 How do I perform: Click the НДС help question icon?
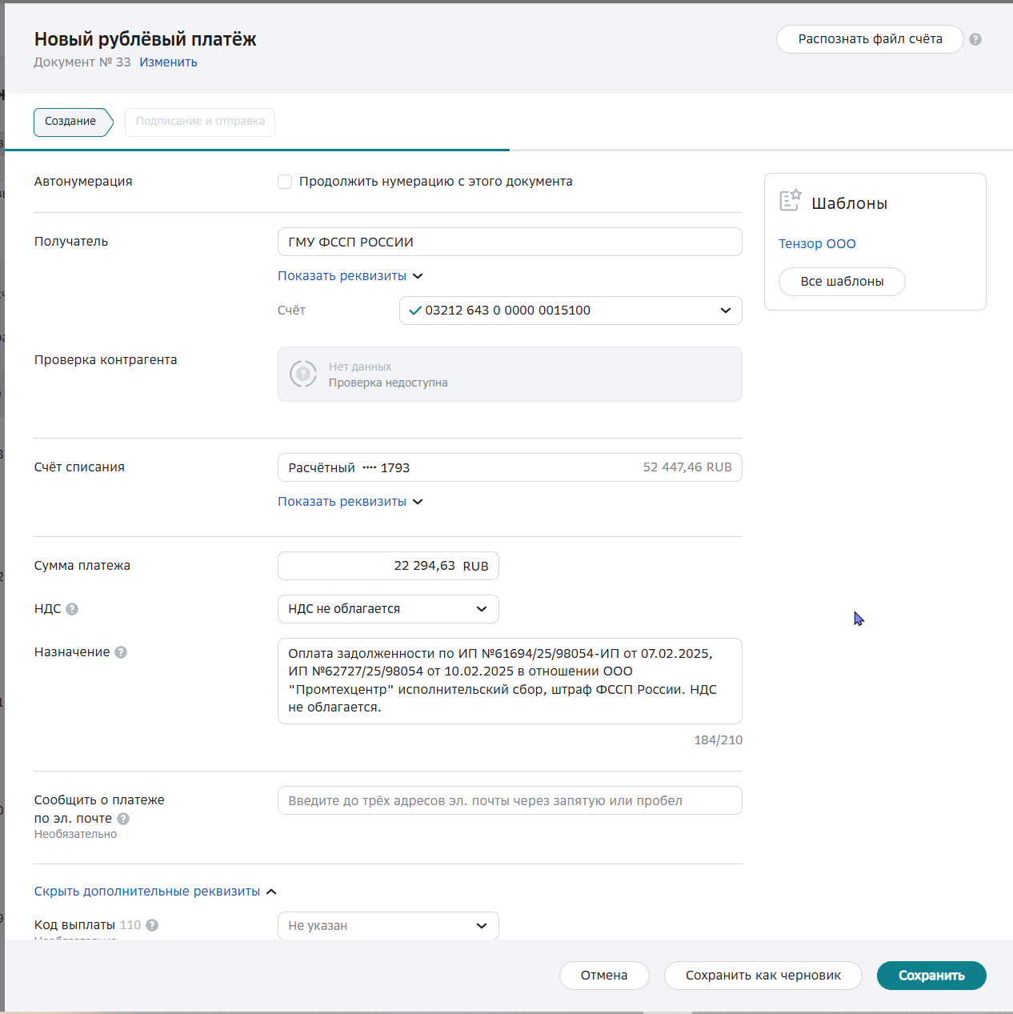[72, 609]
